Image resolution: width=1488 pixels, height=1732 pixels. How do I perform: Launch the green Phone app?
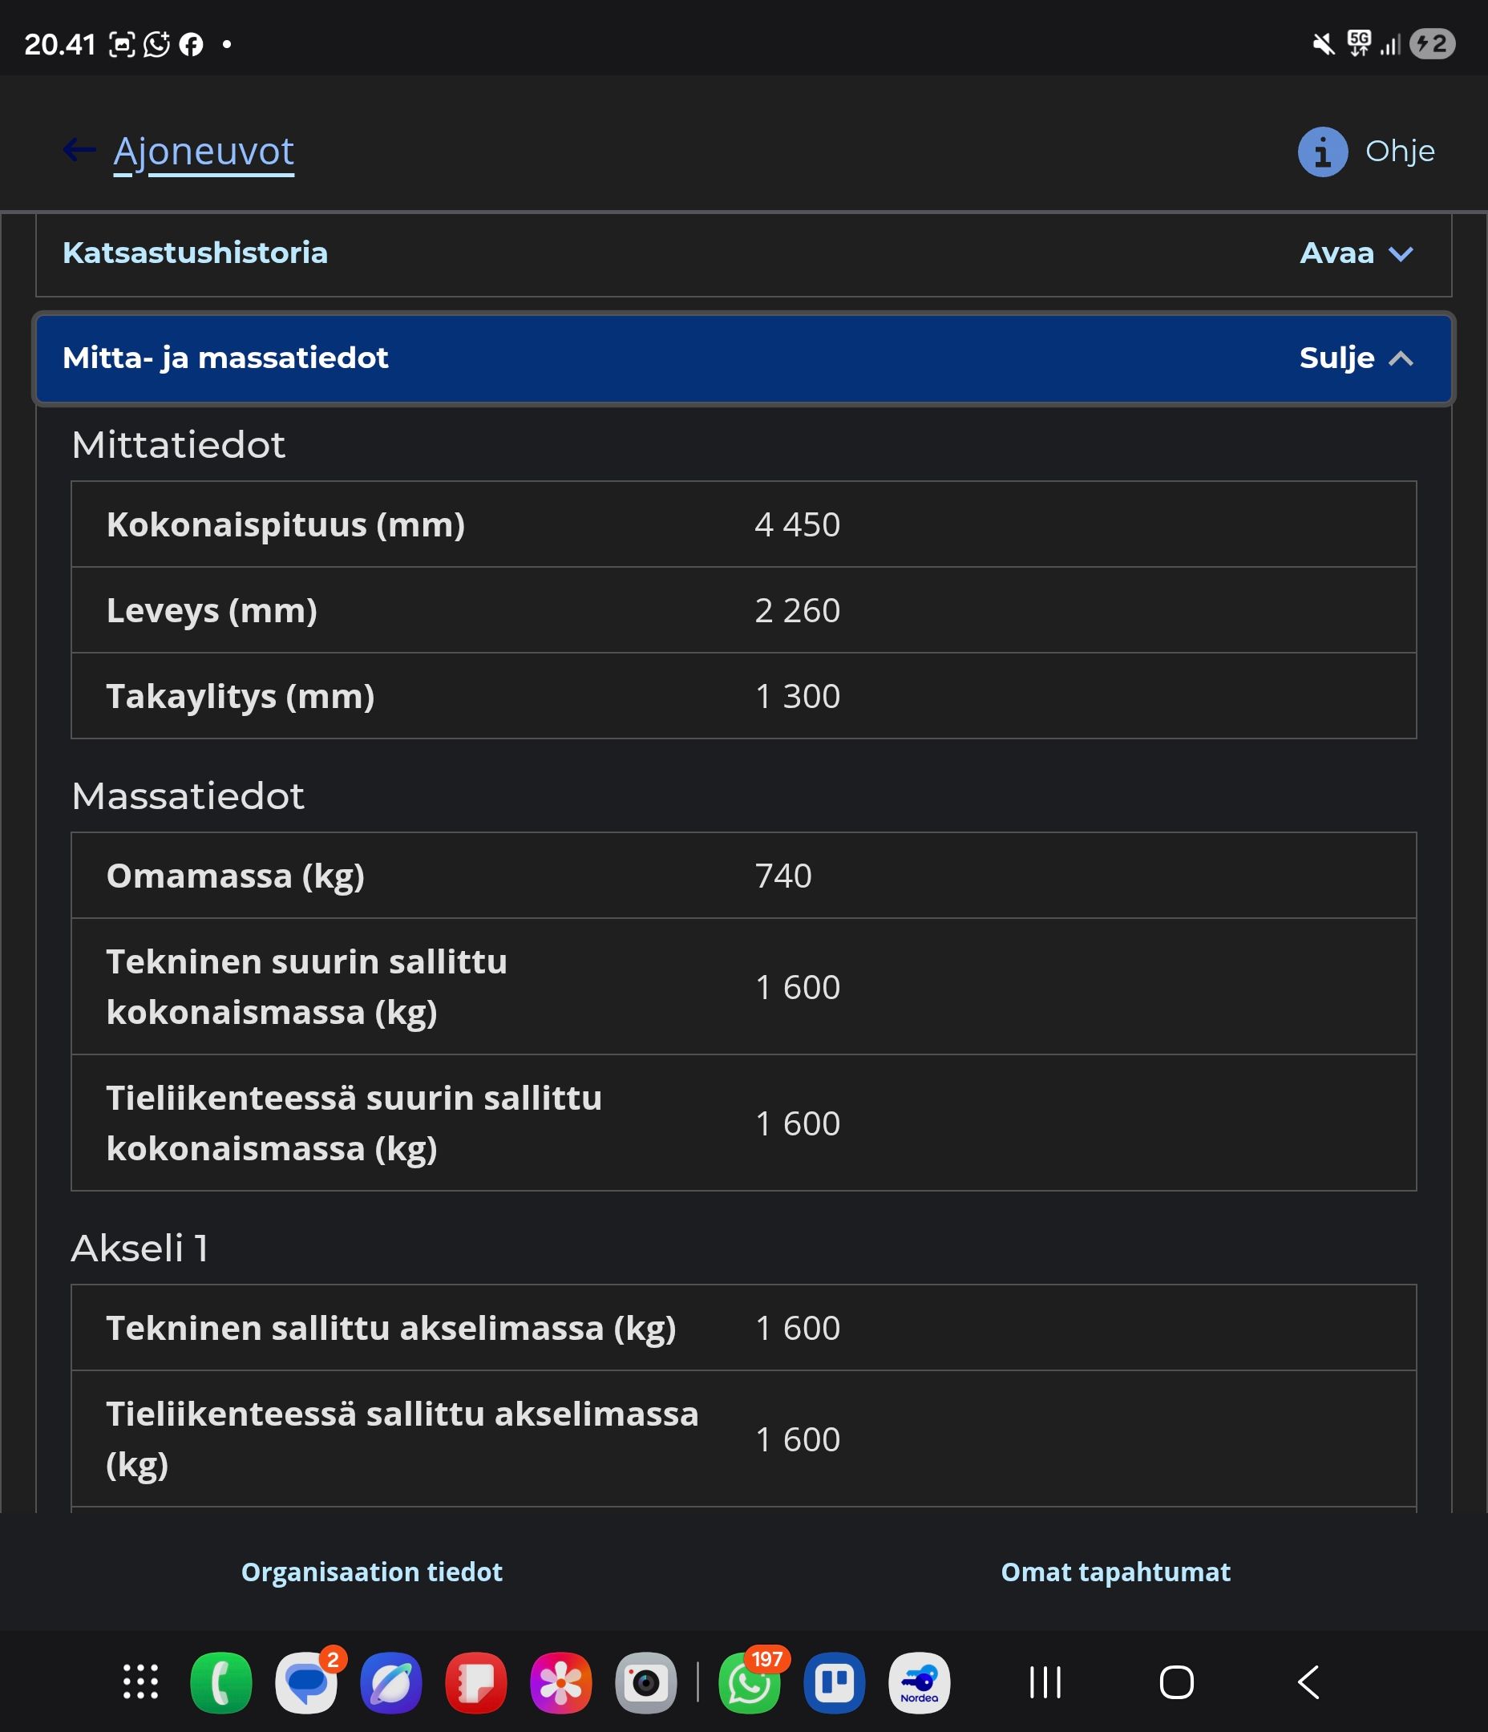[221, 1681]
